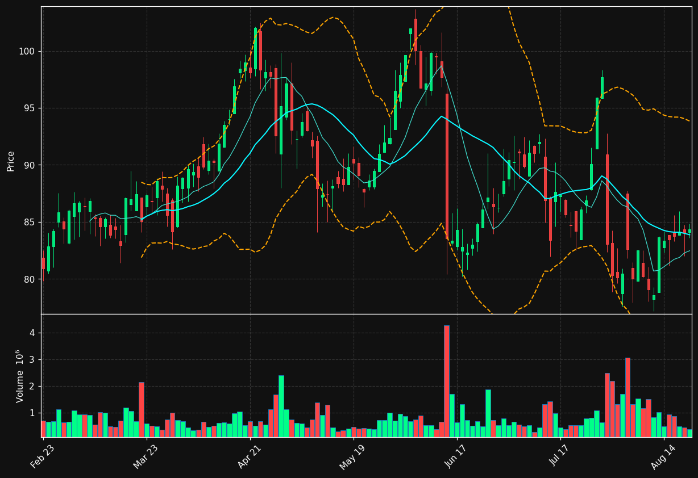This screenshot has height=478, width=698.
Task: Click the 'Volume 10⁶' axis title
Action: tap(19, 376)
